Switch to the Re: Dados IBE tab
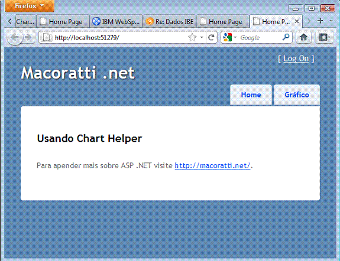This screenshot has height=261, width=340. [x=169, y=21]
